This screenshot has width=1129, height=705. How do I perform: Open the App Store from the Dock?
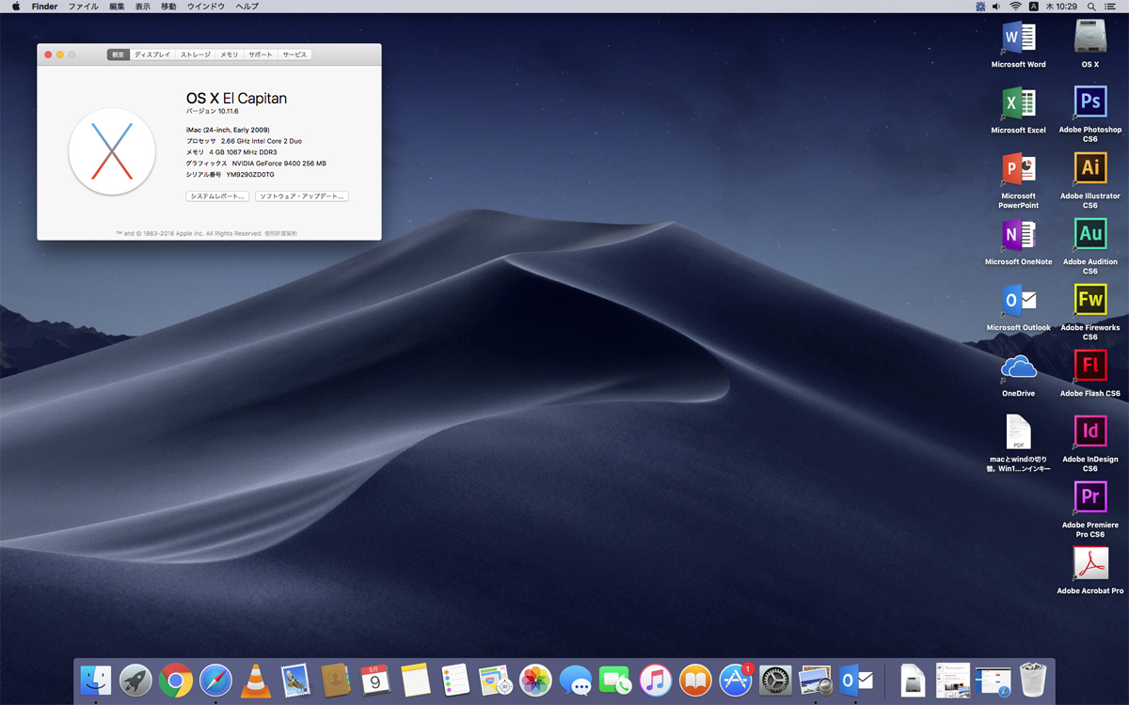[735, 679]
